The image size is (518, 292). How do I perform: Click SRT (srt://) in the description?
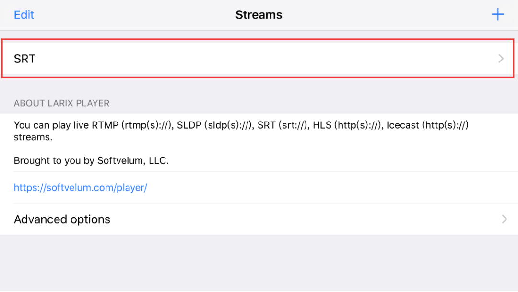click(x=283, y=125)
